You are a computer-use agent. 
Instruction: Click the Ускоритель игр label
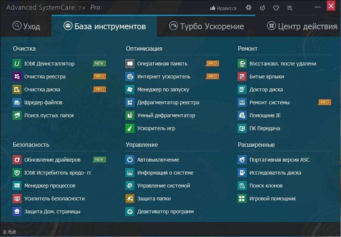(x=156, y=128)
